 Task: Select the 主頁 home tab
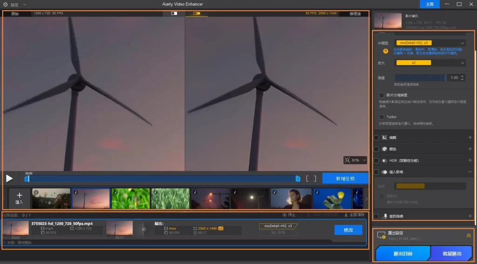point(429,4)
